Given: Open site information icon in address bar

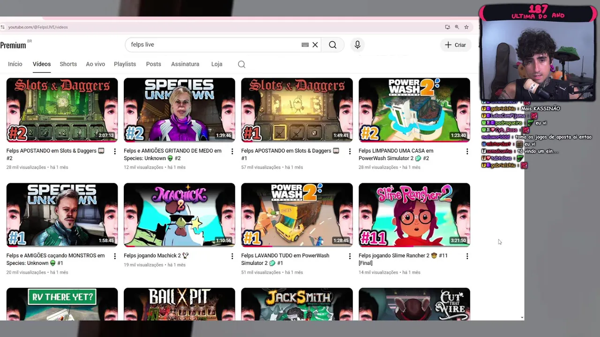Looking at the screenshot, I should point(3,27).
